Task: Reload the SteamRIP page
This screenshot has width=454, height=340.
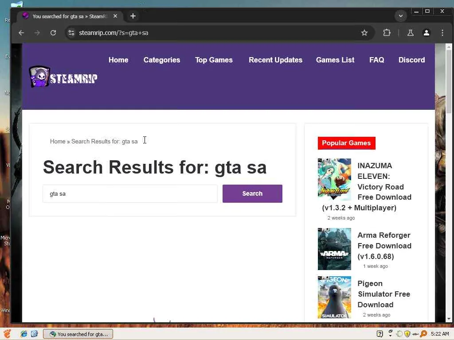Action: coord(53,33)
